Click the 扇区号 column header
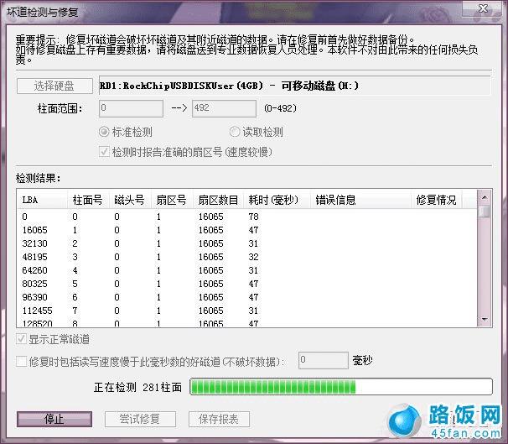 pos(172,200)
